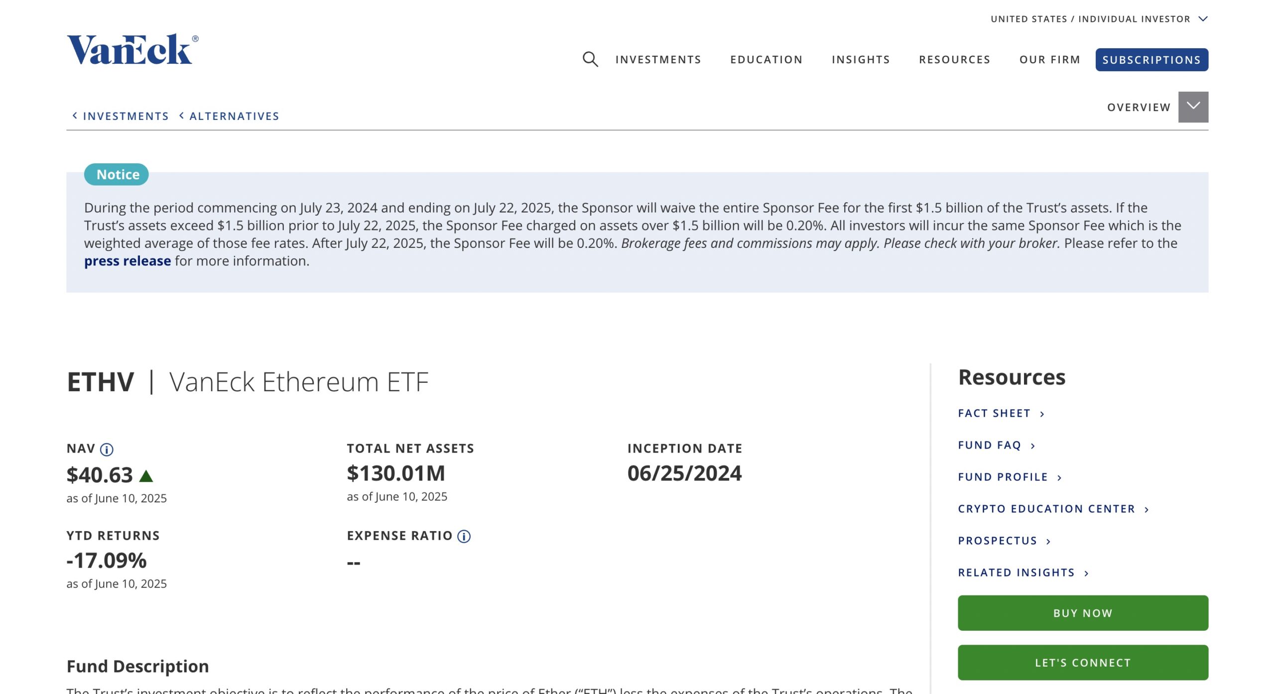
Task: Open the Investments navigation menu
Action: tap(658, 60)
